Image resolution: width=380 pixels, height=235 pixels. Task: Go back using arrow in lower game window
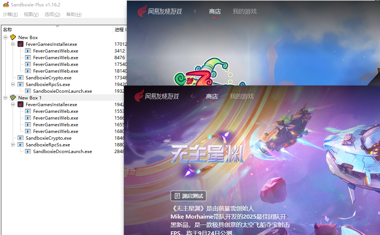pos(192,96)
